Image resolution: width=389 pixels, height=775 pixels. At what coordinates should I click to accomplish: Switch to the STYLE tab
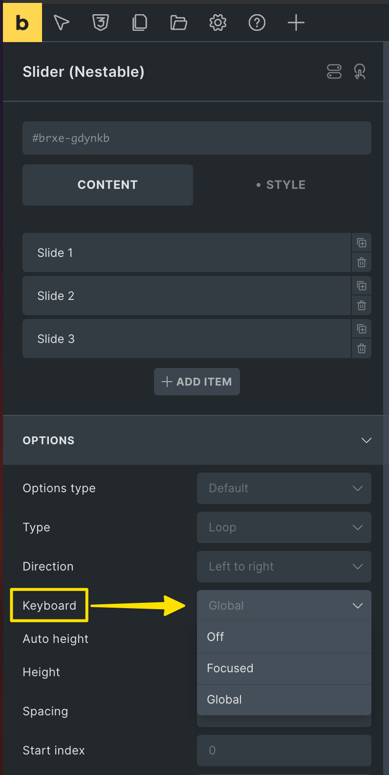tap(281, 185)
